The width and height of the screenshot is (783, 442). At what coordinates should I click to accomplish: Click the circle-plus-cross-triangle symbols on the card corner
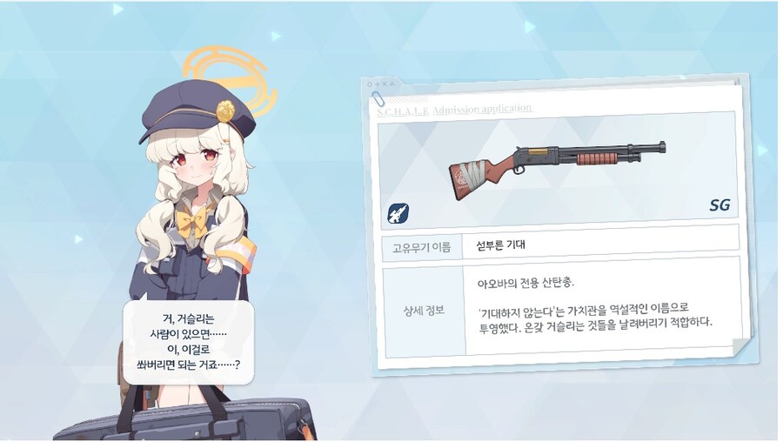click(381, 84)
